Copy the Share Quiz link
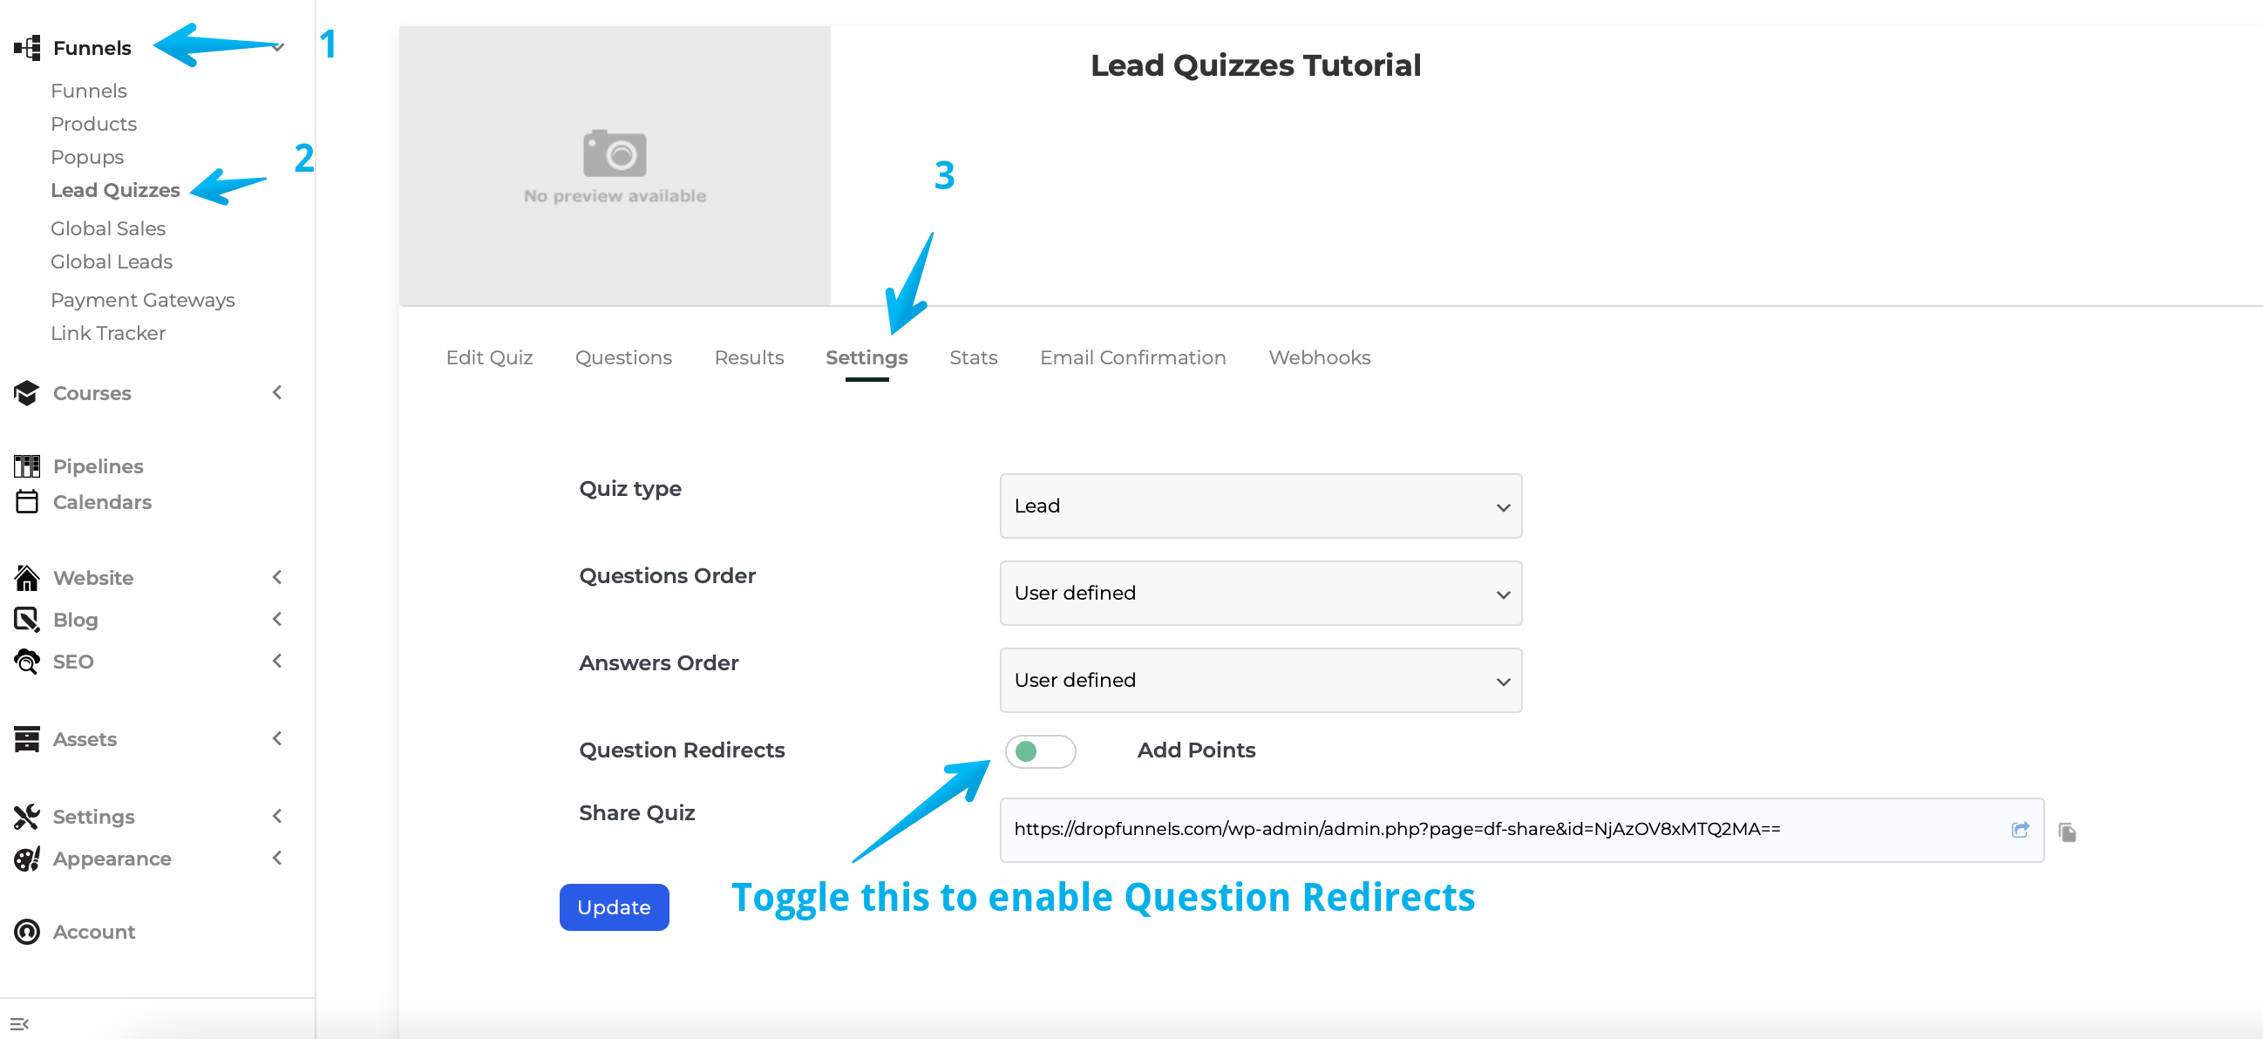Screen dimensions: 2263x1039 (x=2068, y=831)
